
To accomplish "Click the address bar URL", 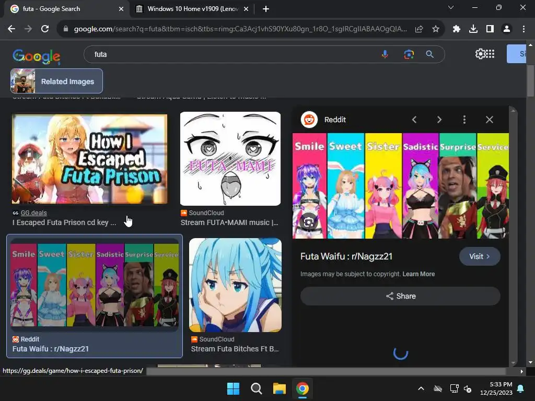I will click(x=240, y=29).
